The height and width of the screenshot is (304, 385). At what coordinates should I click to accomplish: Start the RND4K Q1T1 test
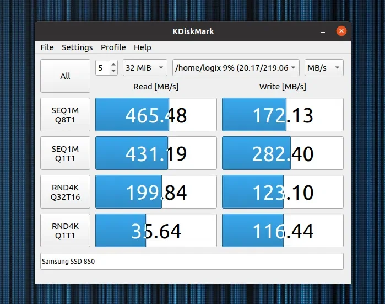(x=65, y=231)
